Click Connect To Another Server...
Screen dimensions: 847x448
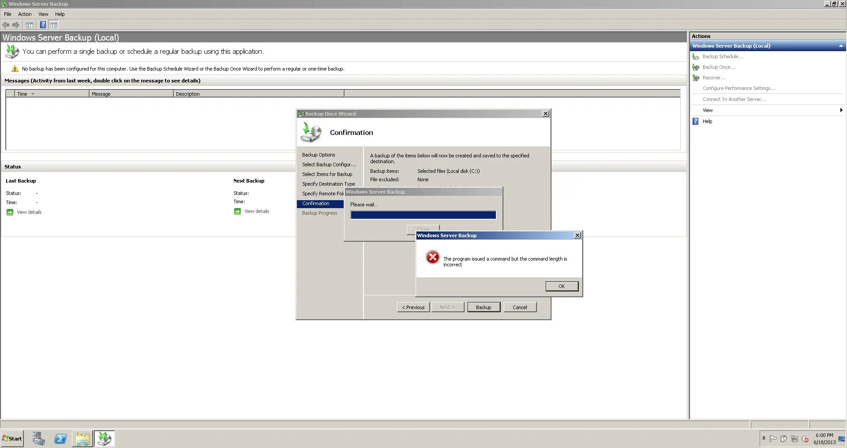tap(735, 99)
